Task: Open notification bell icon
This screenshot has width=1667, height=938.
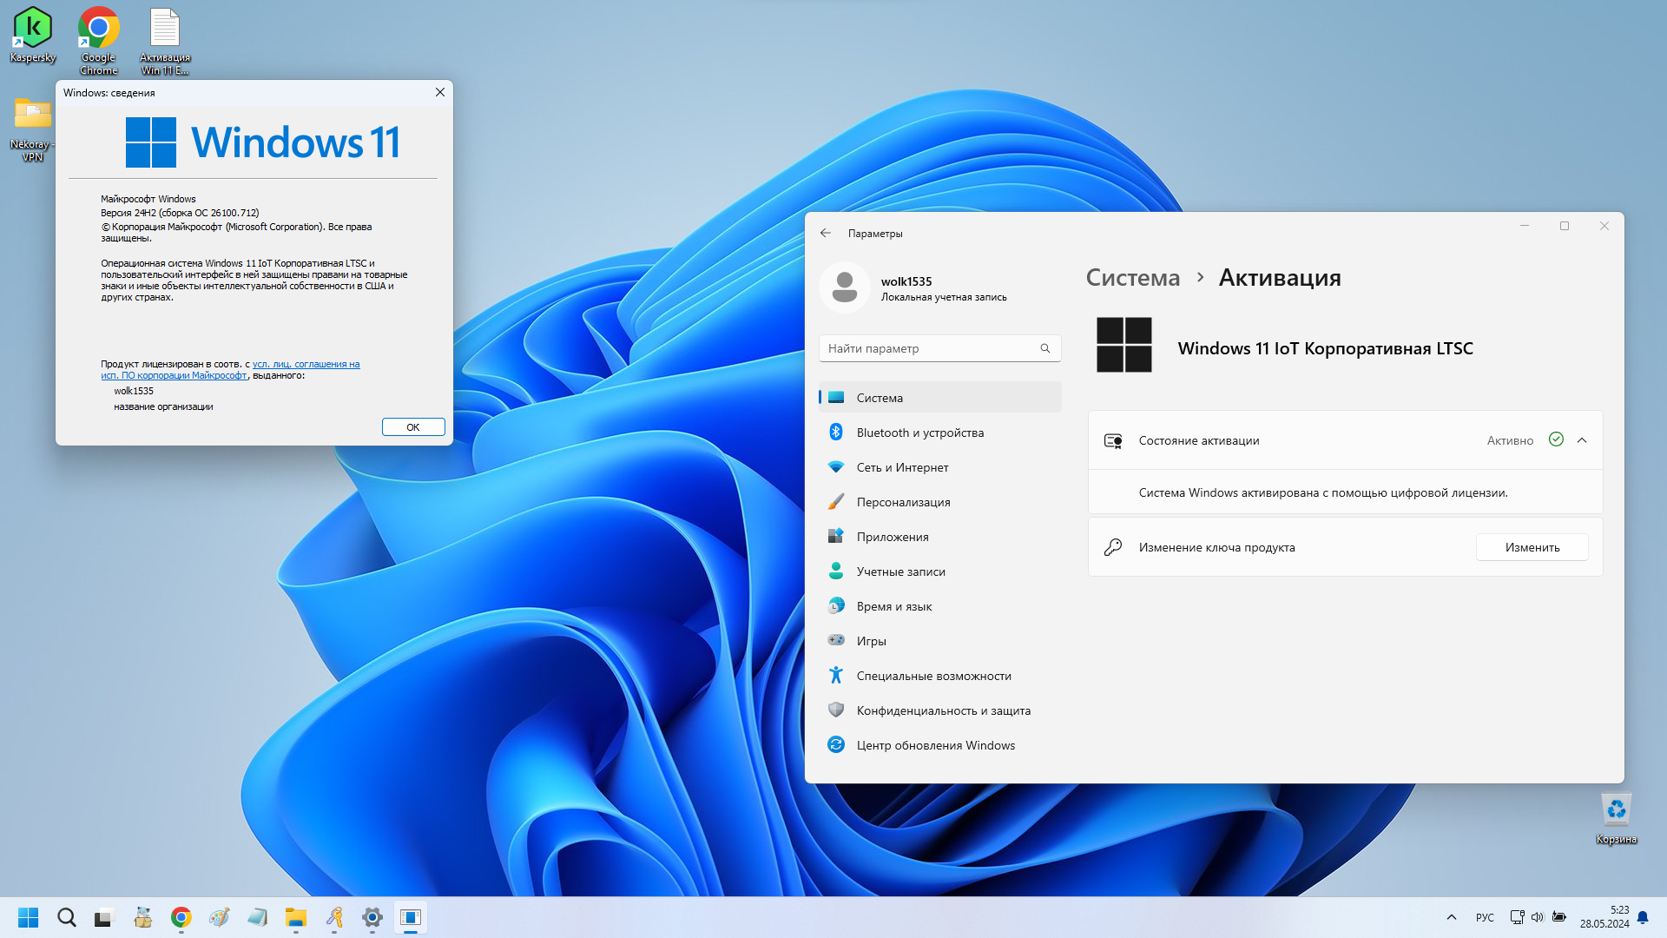Action: click(1643, 917)
